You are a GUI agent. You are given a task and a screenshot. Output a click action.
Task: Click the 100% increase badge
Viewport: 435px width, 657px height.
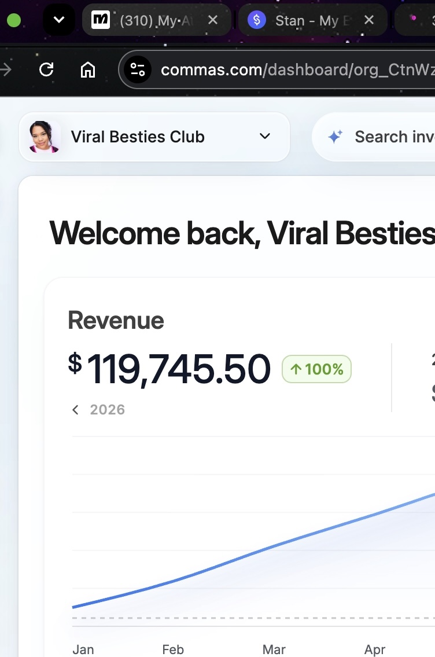(316, 369)
